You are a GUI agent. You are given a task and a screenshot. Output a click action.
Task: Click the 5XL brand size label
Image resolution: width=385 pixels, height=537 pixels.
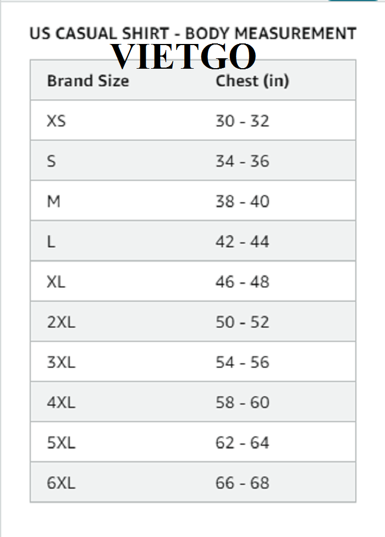[61, 442]
